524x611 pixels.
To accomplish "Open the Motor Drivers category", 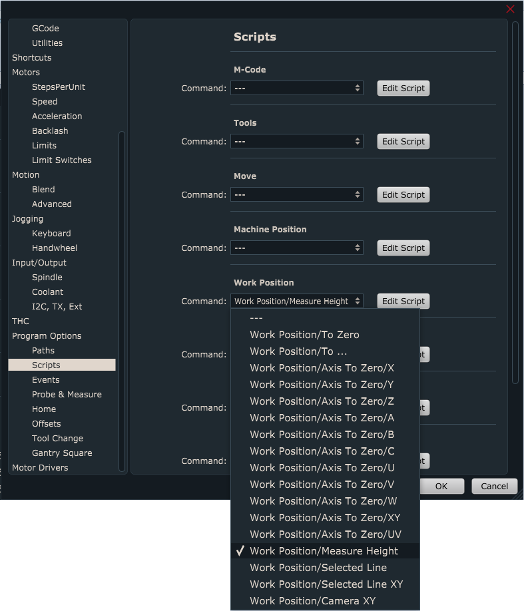I will click(40, 468).
